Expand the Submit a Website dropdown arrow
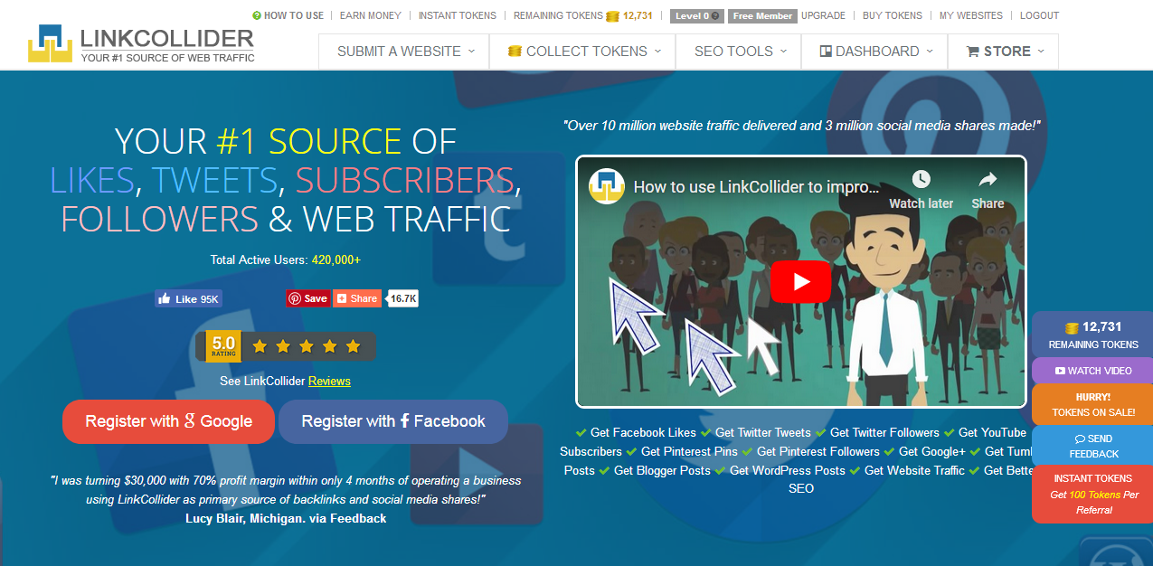Screen dimensions: 1153x566 click(472, 52)
